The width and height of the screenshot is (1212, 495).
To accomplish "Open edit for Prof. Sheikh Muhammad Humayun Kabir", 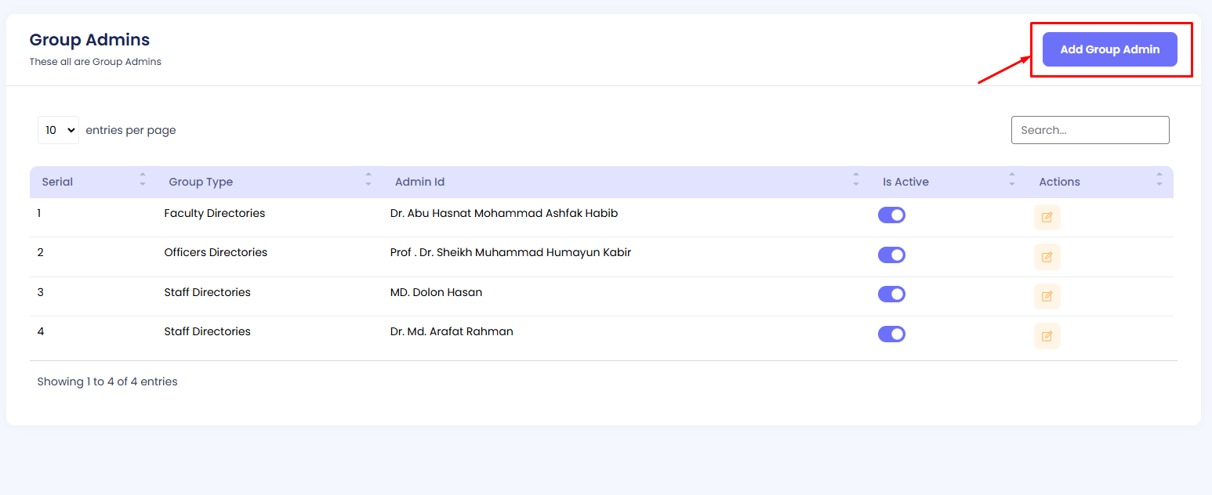I will pos(1047,257).
